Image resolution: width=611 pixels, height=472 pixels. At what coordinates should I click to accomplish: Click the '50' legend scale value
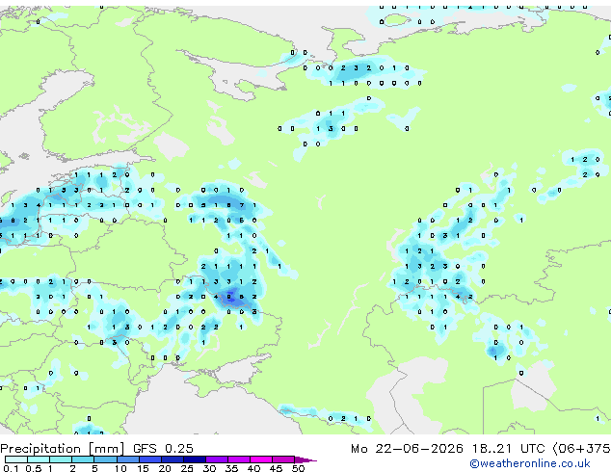(298, 468)
